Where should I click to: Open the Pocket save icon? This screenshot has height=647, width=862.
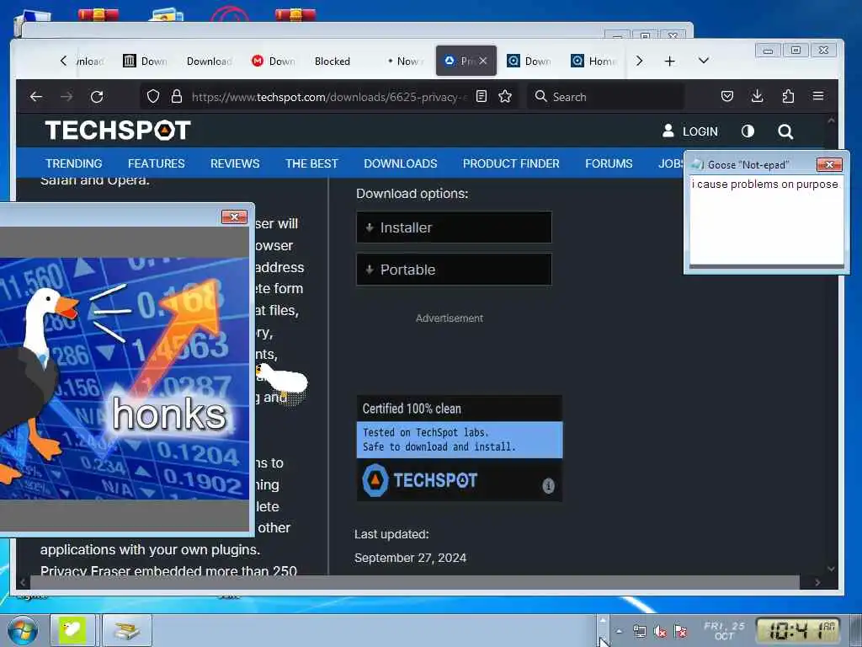[726, 97]
